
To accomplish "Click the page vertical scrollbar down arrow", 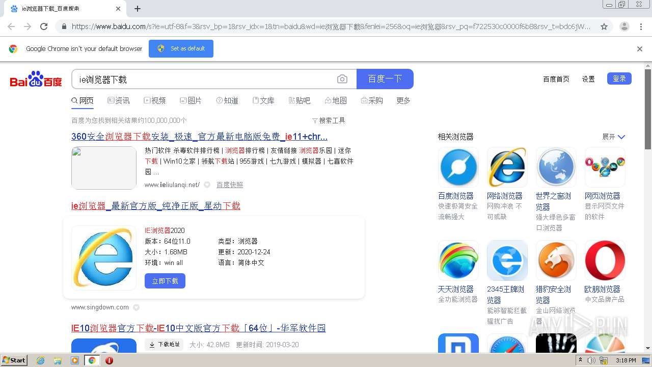I will (x=648, y=348).
